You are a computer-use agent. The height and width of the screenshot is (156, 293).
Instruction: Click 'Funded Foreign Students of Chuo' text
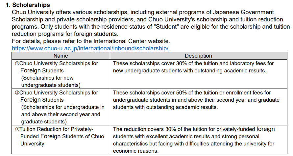[62, 136]
